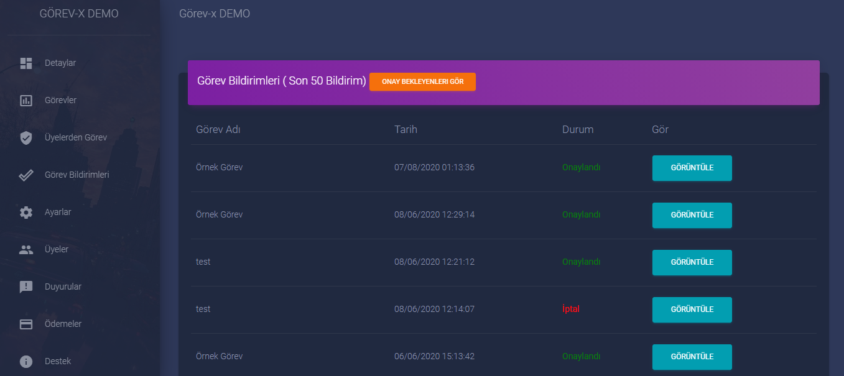Click date 08/06/2020 12:29:14
Screen dimensions: 844x376
435,214
